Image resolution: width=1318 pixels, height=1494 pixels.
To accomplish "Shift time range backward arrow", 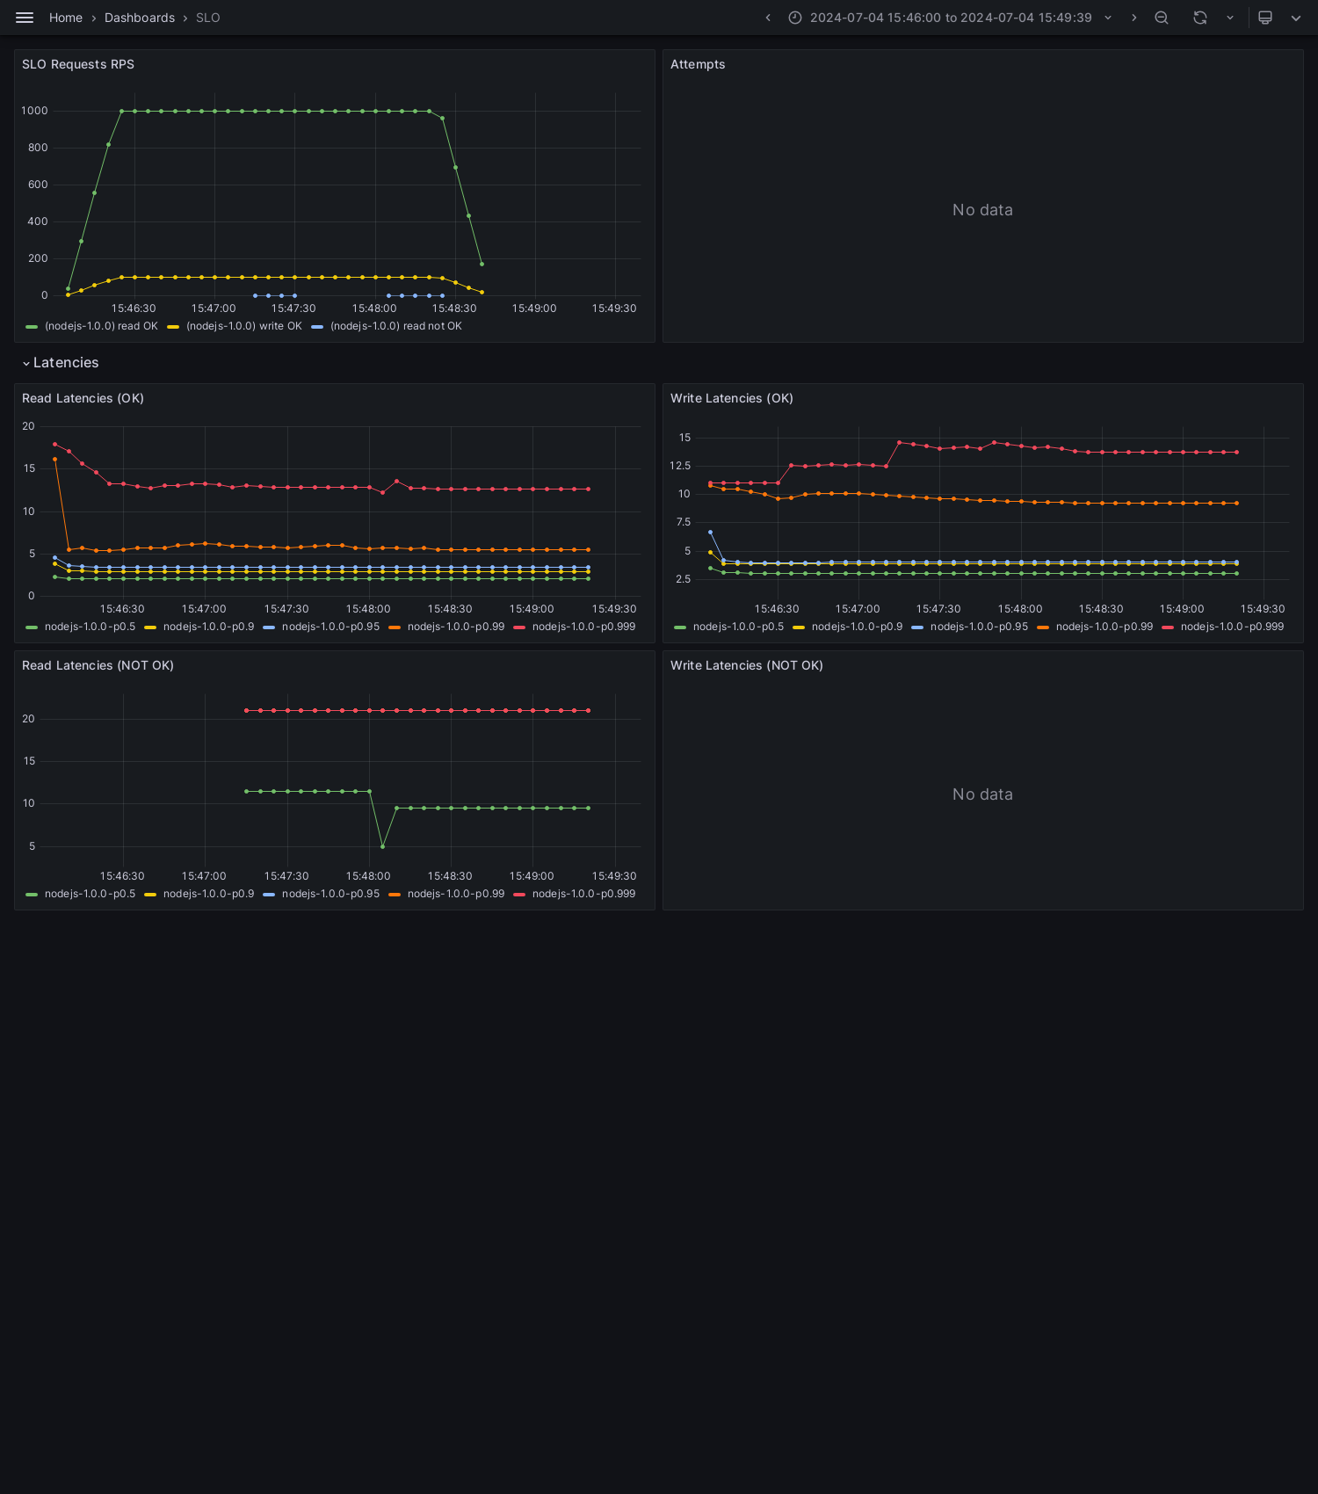I will (768, 18).
